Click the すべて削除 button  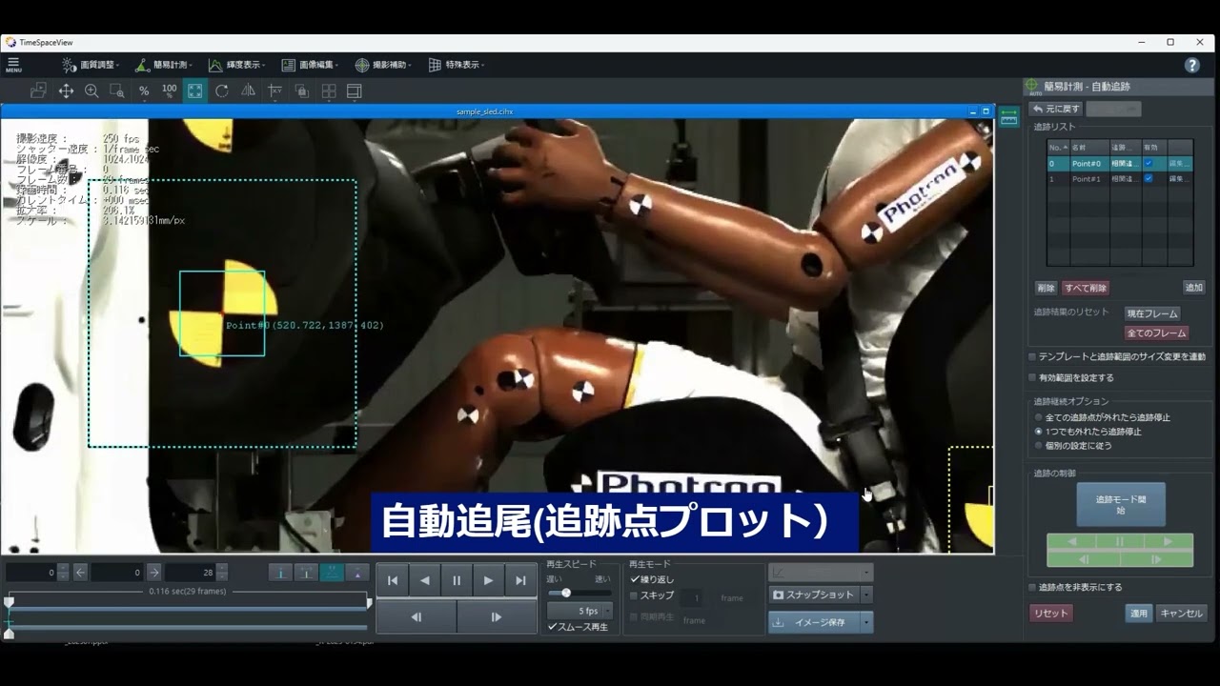[1086, 288]
